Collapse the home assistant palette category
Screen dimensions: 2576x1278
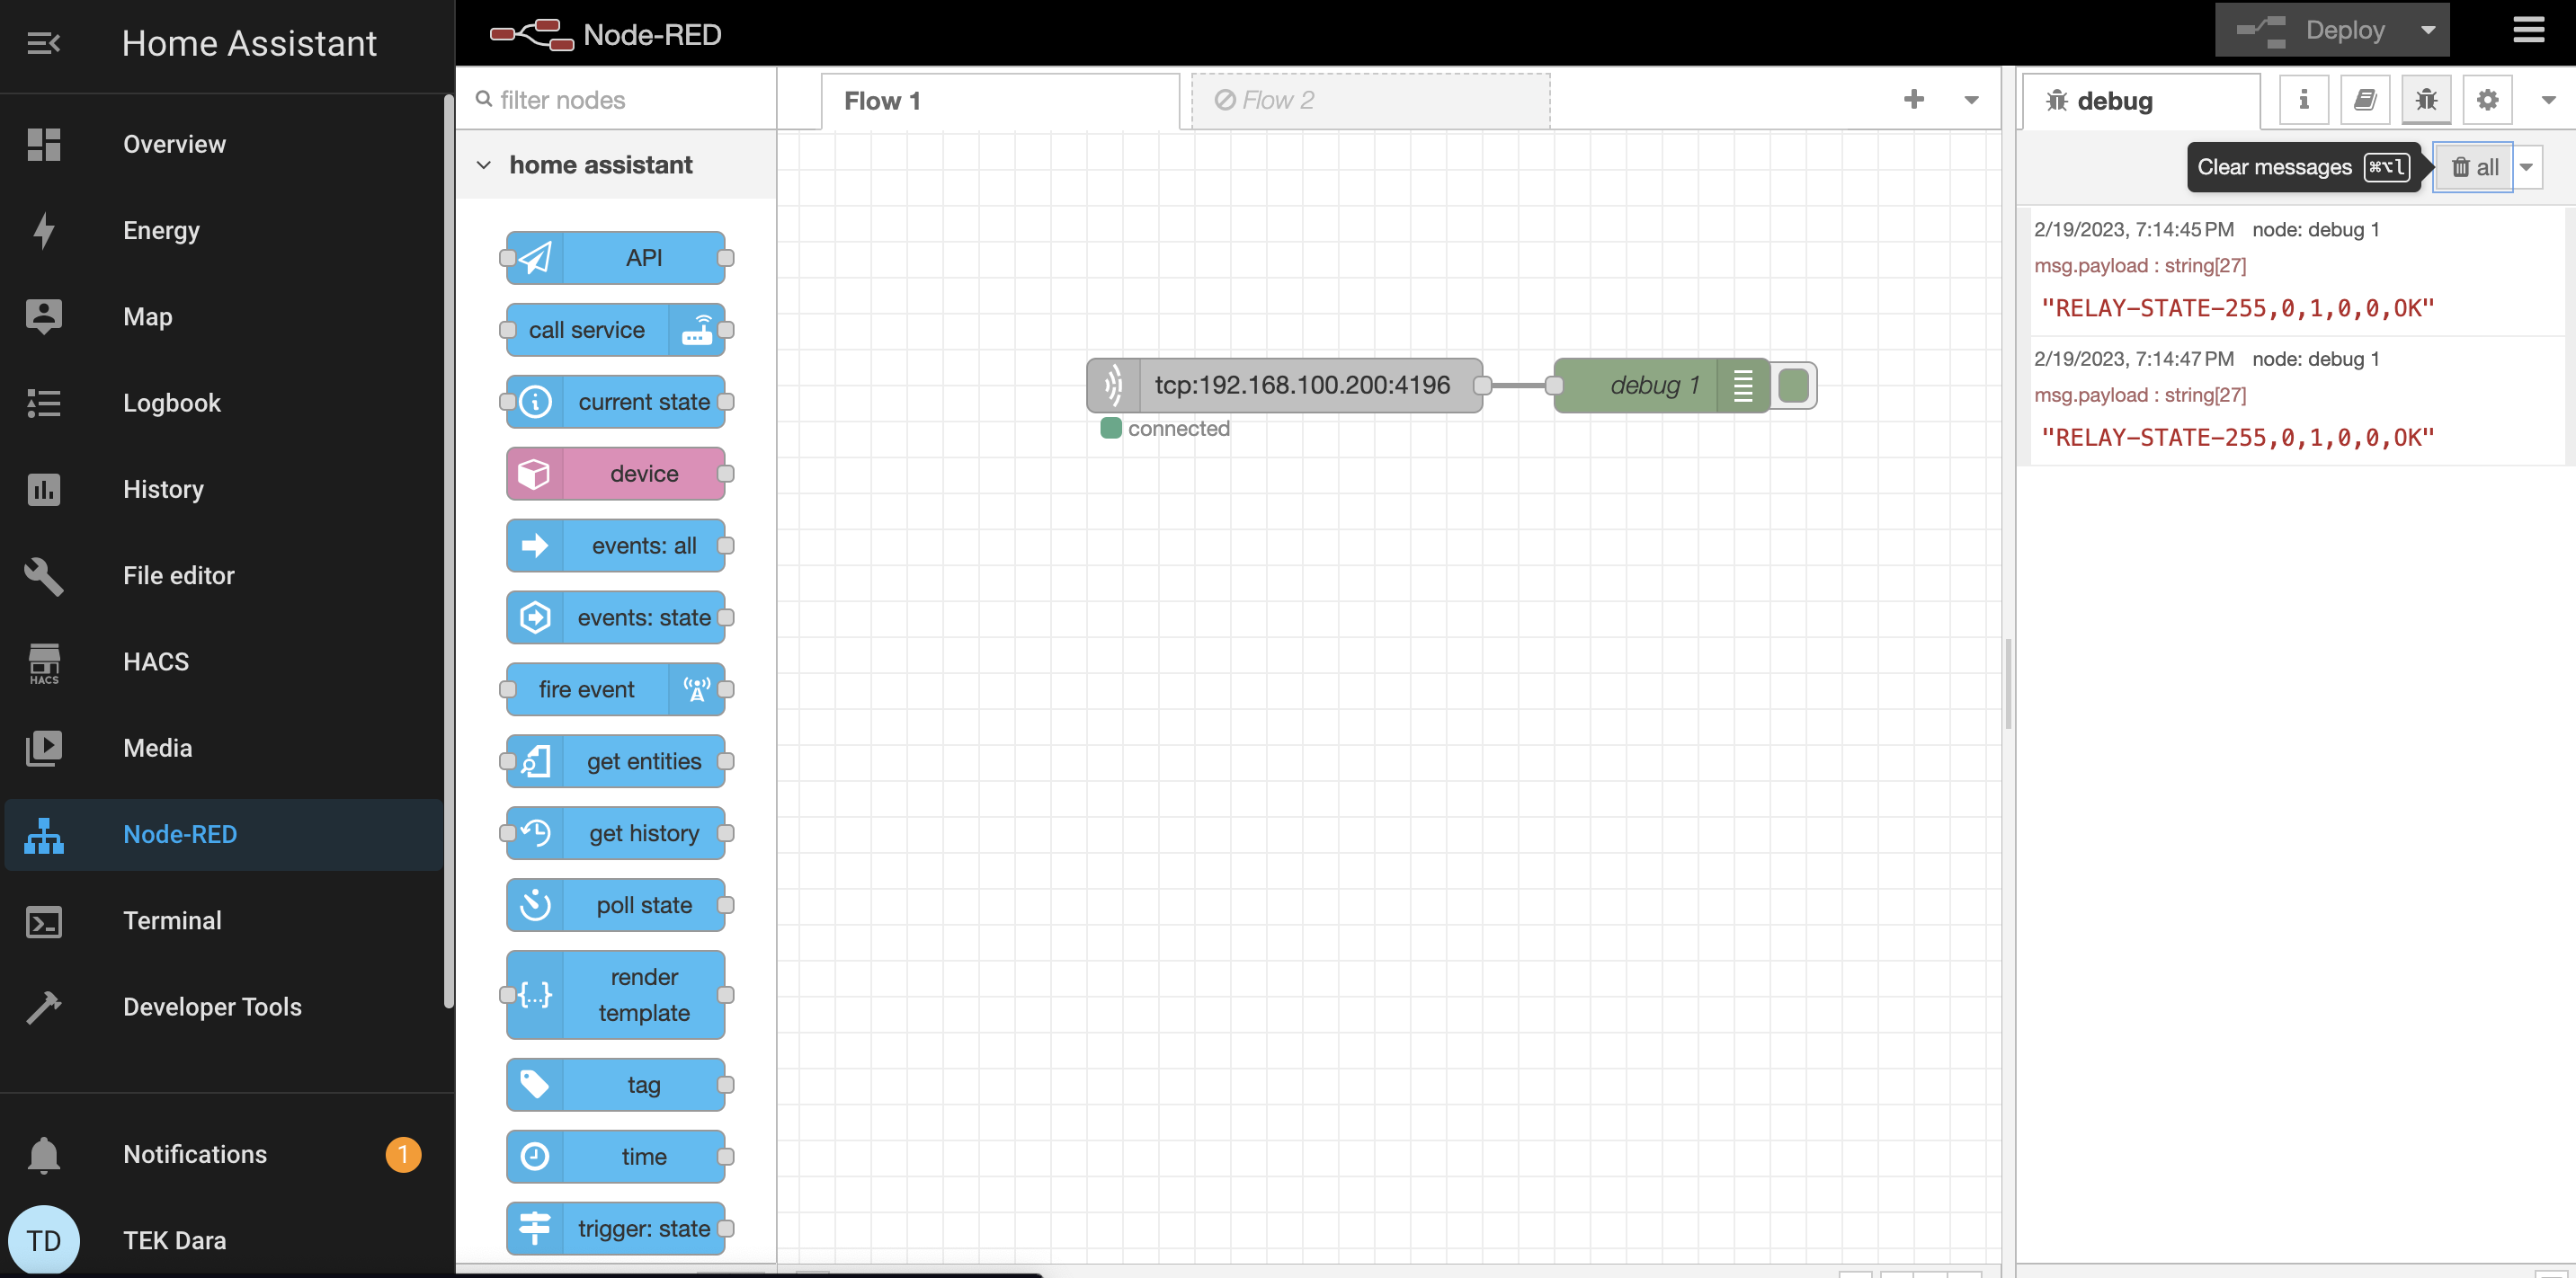[x=484, y=164]
